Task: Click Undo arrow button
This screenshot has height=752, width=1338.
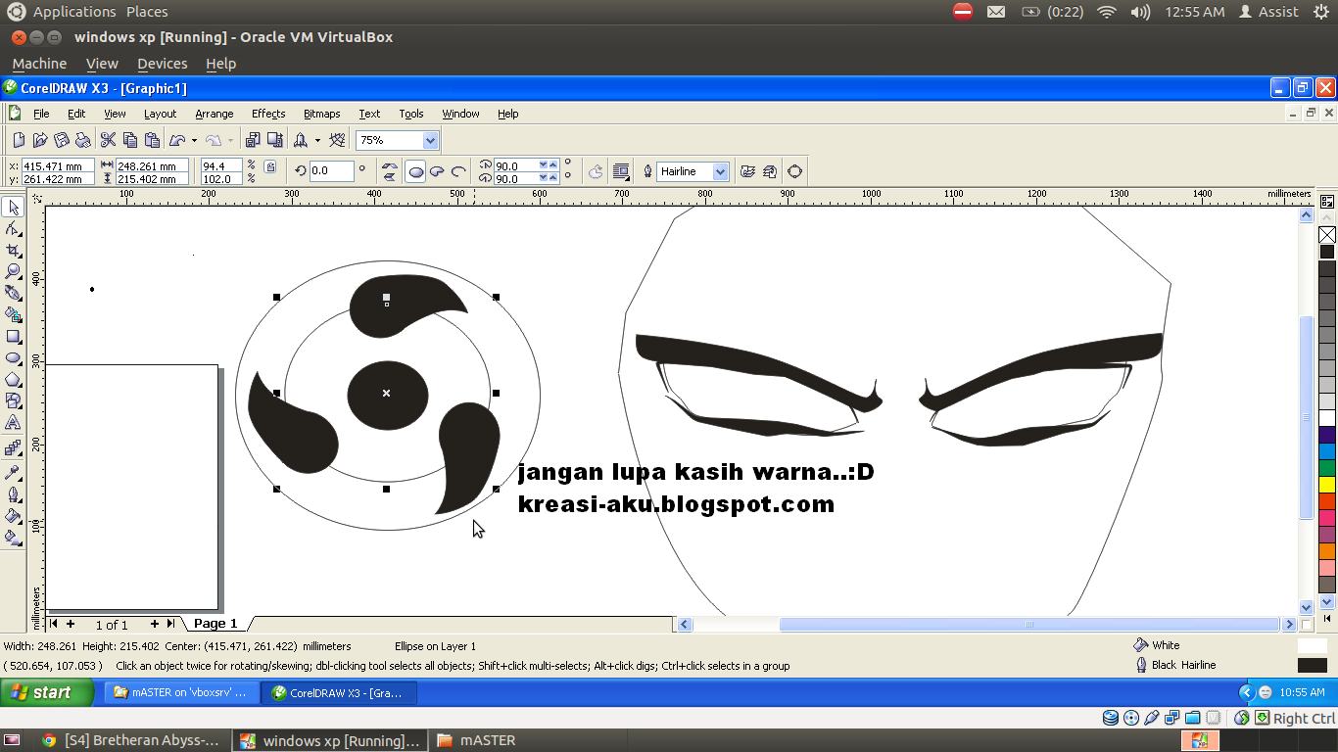Action: coord(177,140)
